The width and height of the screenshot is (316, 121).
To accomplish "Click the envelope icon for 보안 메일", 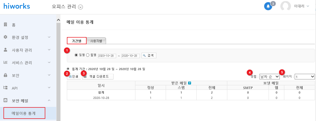I will [x=5, y=100].
